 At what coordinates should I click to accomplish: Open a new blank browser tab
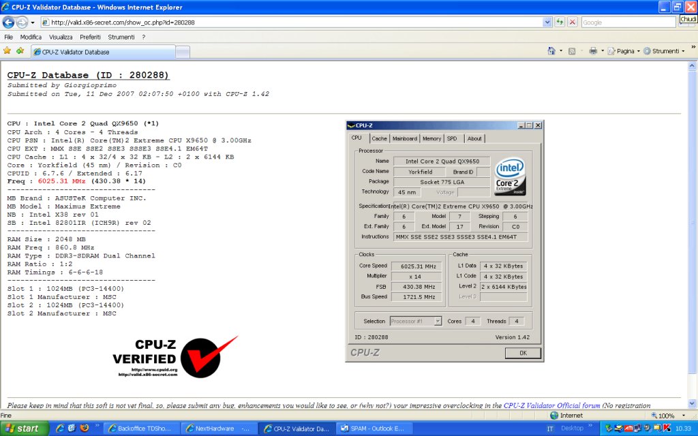click(183, 52)
